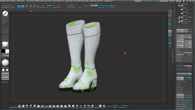Move selected subtool down with down arrow
The width and height of the screenshot is (195, 110).
point(186,32)
